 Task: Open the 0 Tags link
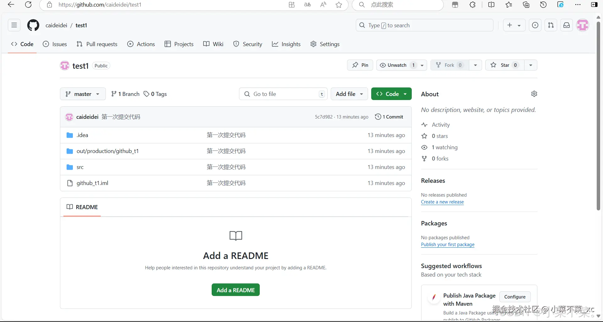tap(155, 94)
